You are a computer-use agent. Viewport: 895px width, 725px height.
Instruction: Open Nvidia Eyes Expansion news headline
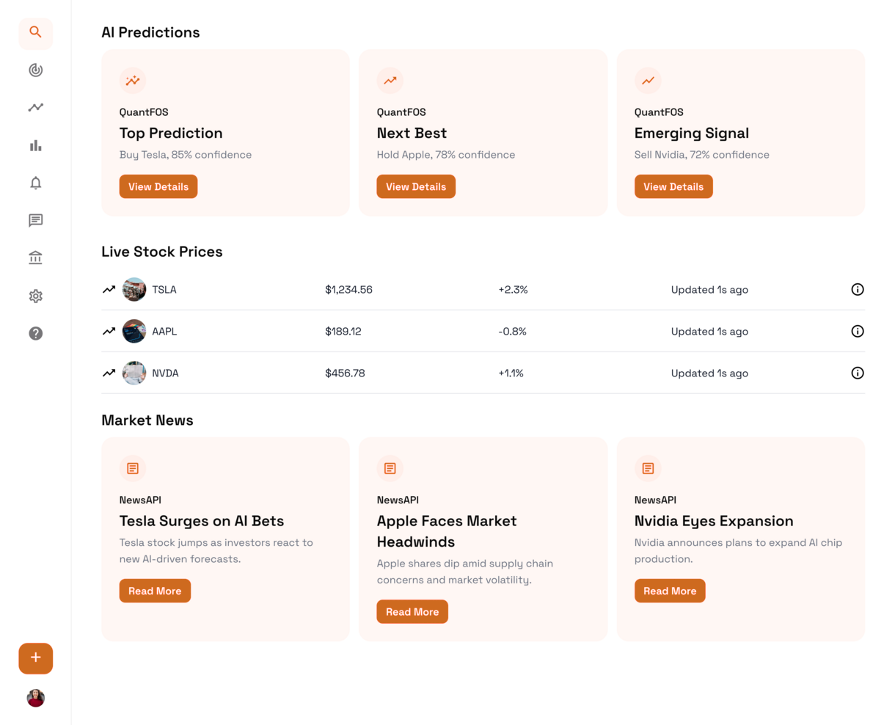pyautogui.click(x=713, y=521)
